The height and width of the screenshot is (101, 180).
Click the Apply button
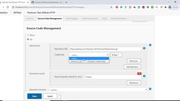[50, 96]
